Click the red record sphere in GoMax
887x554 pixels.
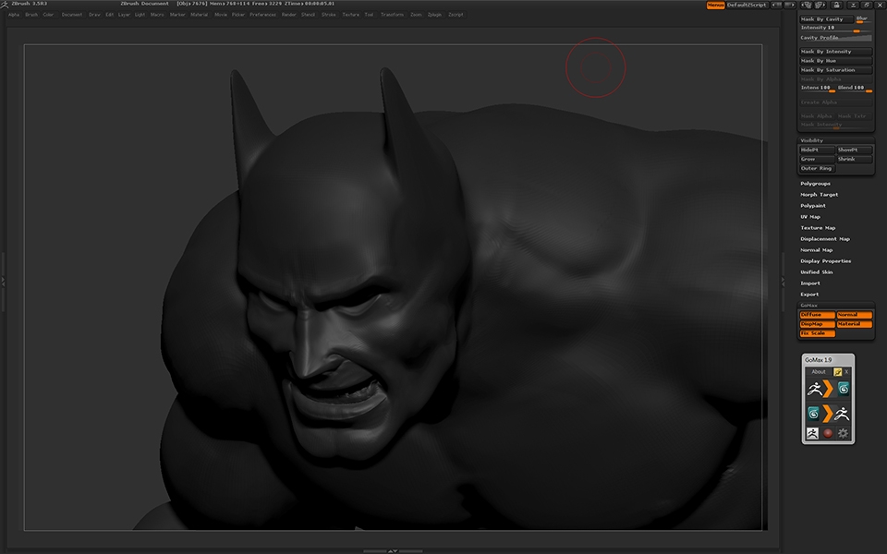(829, 433)
